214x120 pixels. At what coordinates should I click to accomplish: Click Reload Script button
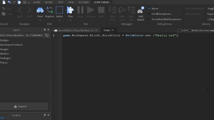(193, 14)
